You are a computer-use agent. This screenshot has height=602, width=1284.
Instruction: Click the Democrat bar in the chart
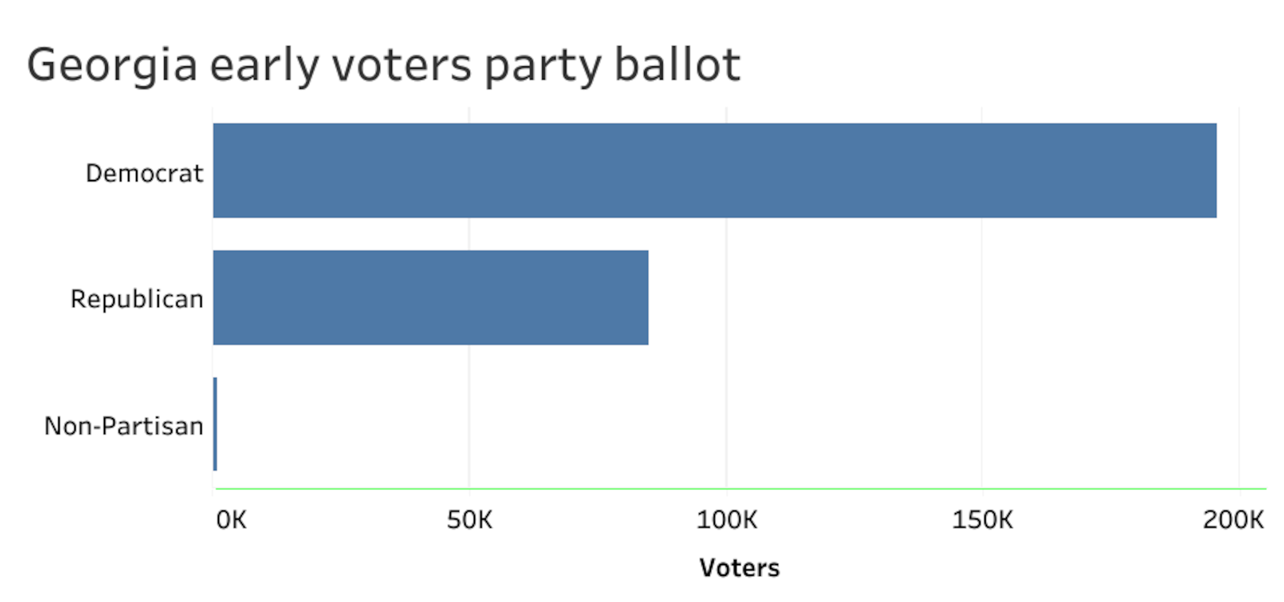714,170
